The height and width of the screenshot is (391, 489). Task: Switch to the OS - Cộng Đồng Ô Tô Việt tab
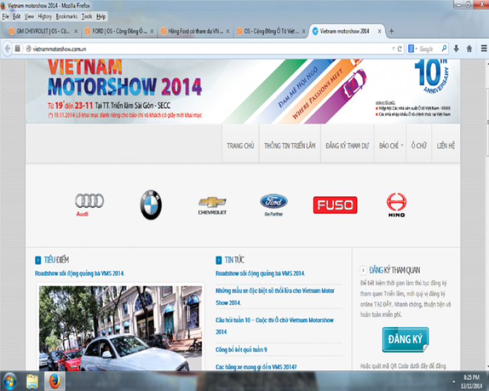tap(271, 31)
